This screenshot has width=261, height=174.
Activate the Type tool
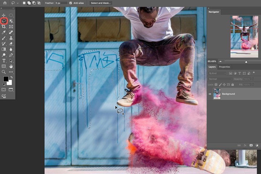tap(4, 61)
